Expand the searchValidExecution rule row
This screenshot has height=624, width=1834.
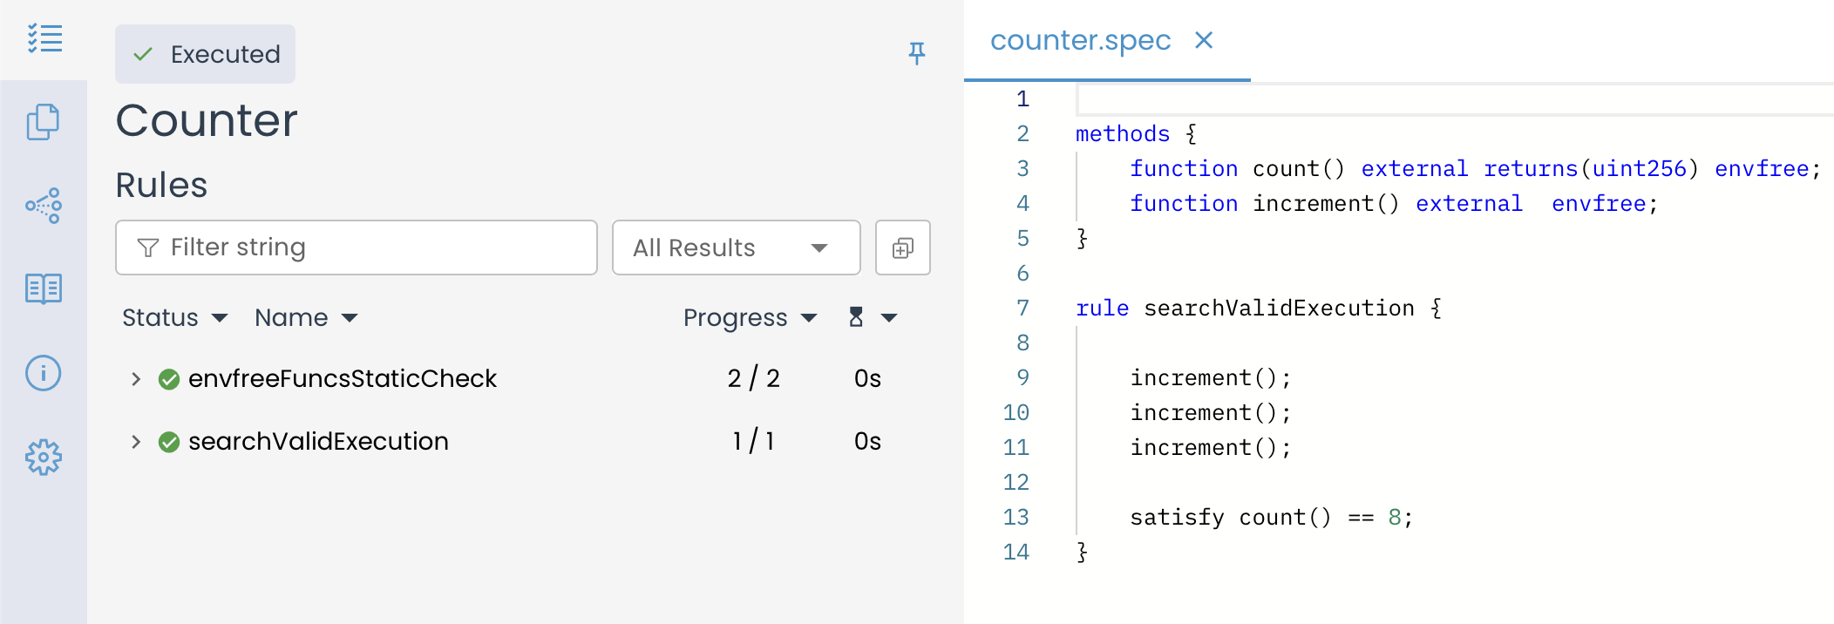[136, 442]
